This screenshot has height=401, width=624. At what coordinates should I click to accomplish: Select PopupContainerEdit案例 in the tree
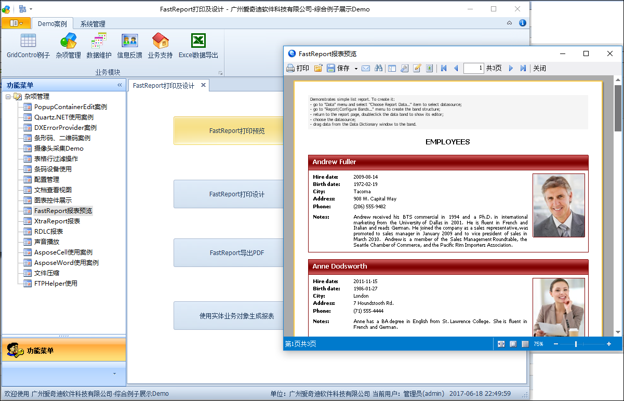[71, 107]
